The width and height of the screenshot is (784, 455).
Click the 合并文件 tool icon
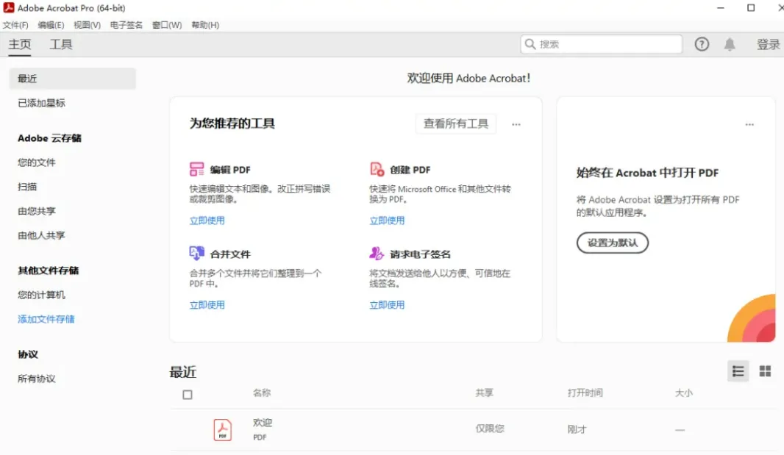tap(196, 253)
